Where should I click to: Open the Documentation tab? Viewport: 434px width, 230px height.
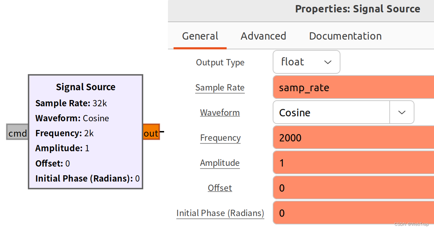pyautogui.click(x=345, y=36)
